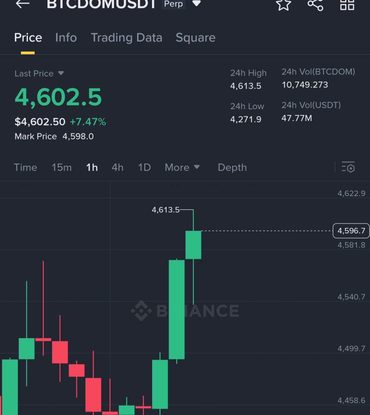Open the share icon
The width and height of the screenshot is (370, 415).
click(315, 5)
